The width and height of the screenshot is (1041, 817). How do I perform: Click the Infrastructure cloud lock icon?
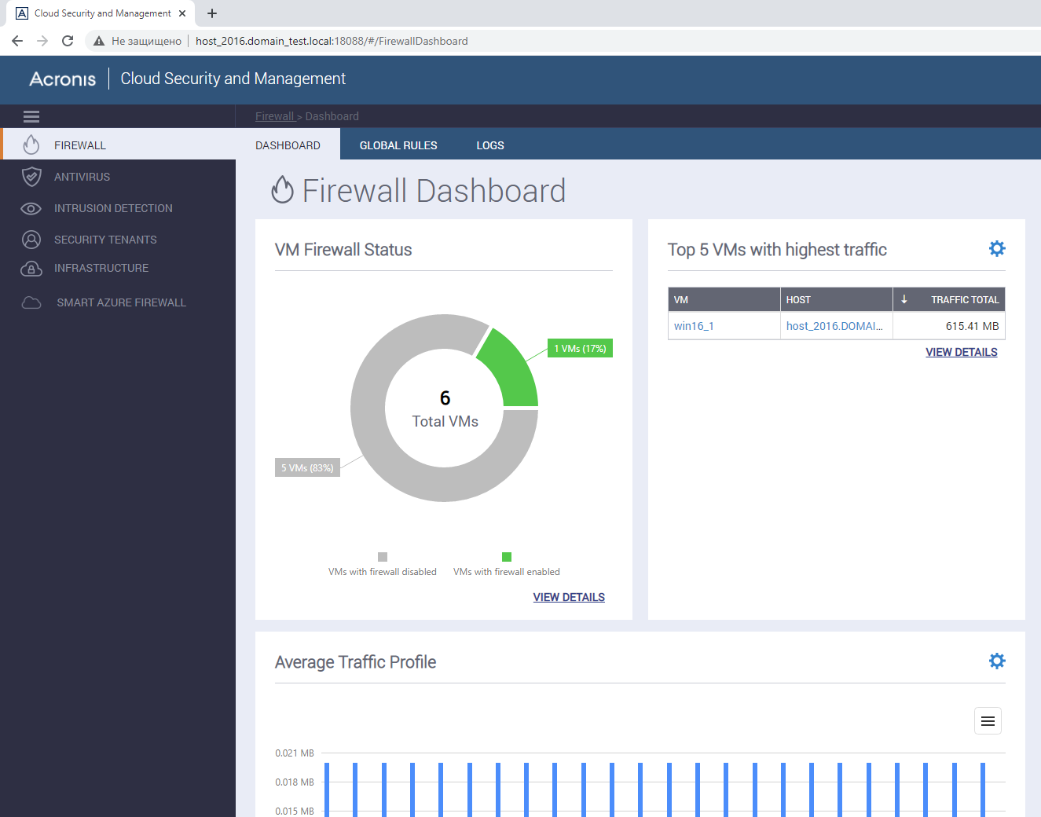click(31, 269)
